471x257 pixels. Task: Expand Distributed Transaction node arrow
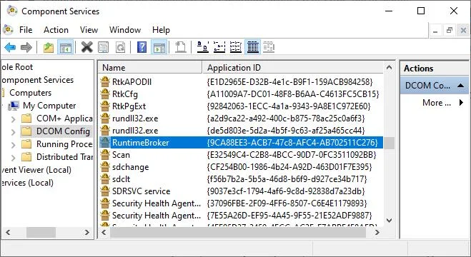click(13, 158)
